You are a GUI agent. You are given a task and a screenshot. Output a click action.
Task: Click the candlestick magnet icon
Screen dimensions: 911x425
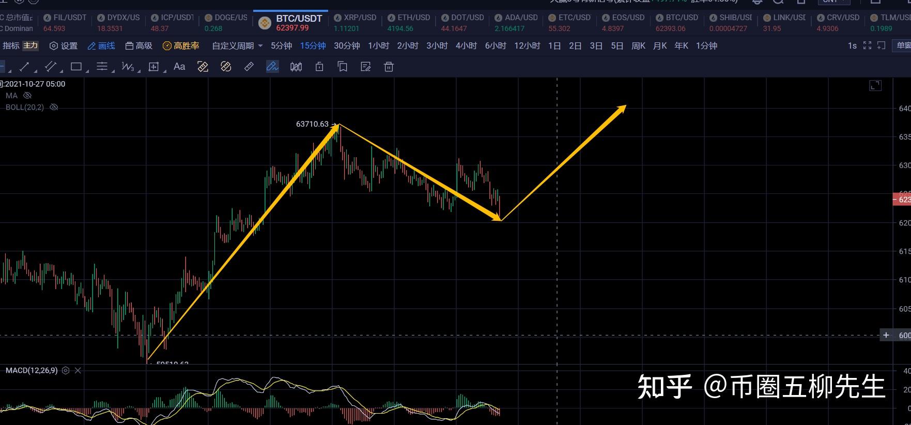pyautogui.click(x=296, y=67)
